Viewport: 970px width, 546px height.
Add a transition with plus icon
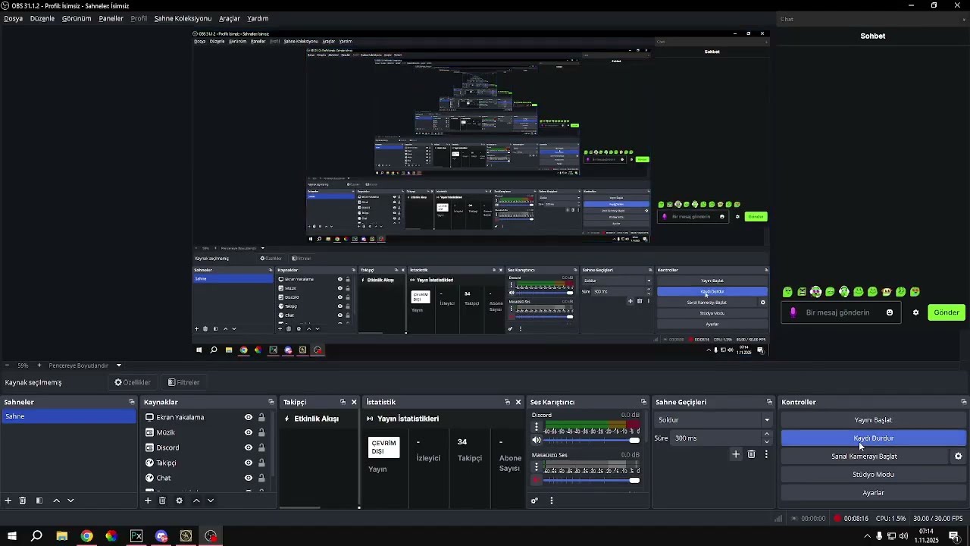tap(735, 454)
